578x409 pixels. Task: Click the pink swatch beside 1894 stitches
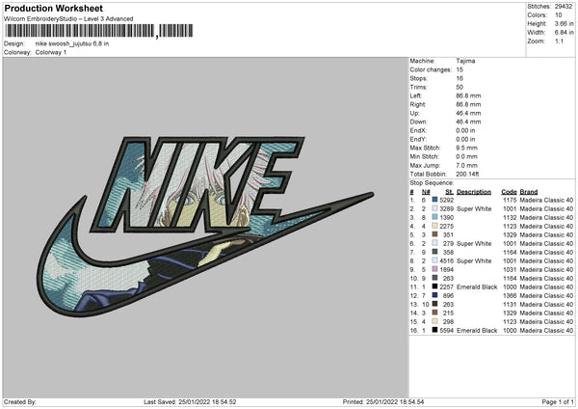[435, 269]
